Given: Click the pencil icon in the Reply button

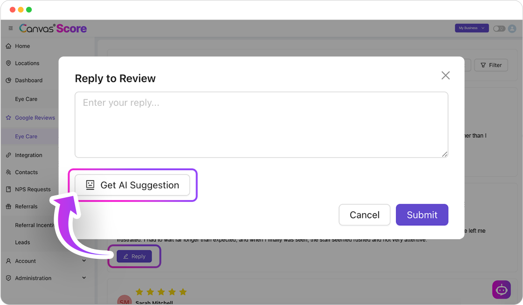Looking at the screenshot, I should point(126,256).
